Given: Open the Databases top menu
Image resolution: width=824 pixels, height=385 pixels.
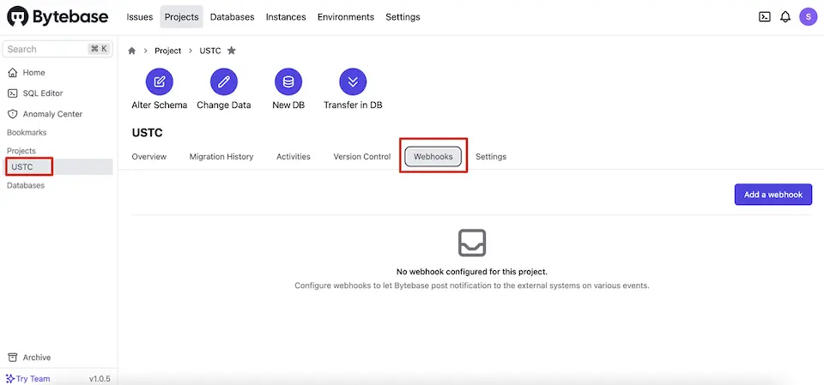Looking at the screenshot, I should tap(233, 17).
